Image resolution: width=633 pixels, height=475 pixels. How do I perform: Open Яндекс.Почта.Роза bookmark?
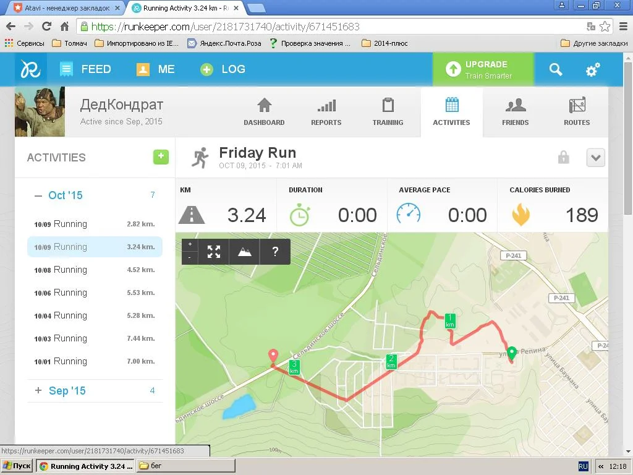(224, 43)
